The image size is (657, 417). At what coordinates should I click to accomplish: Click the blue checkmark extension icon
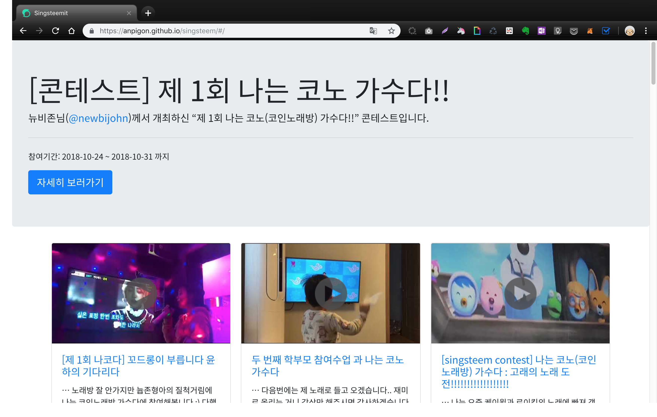606,31
